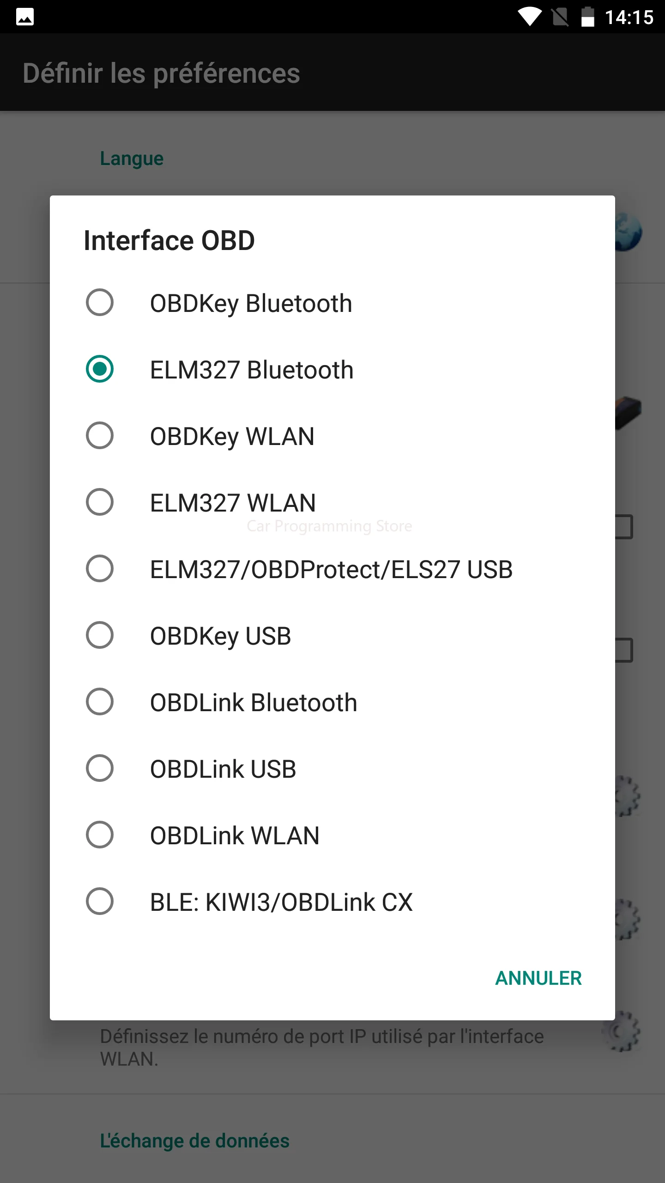Tap the no-SIM status icon
The height and width of the screenshot is (1183, 665).
coord(560,17)
